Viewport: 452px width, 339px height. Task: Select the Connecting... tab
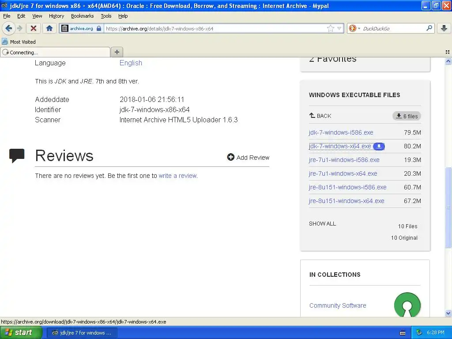(x=55, y=52)
